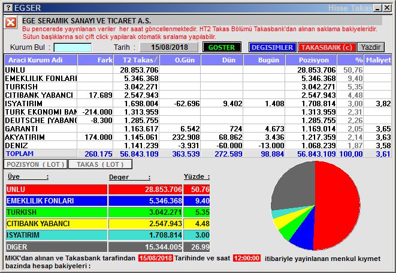396x273 pixels.
Task: Select the GARANTI row
Action: pyautogui.click(x=198, y=128)
